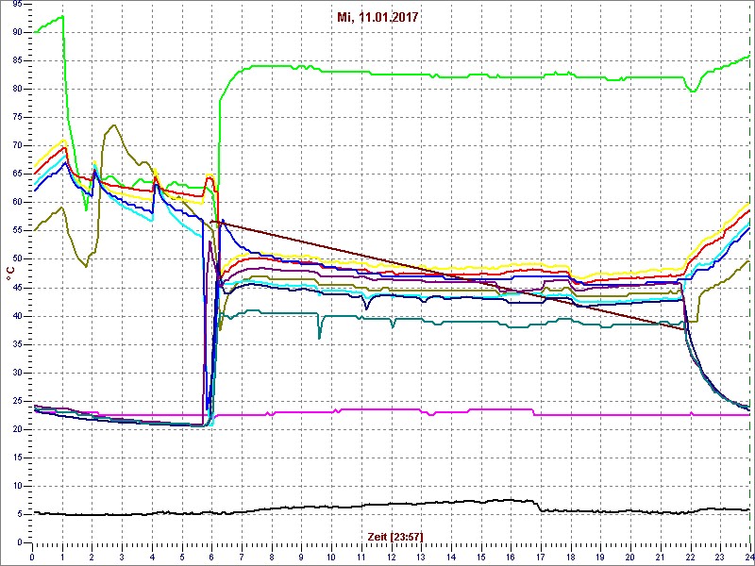Image resolution: width=755 pixels, height=566 pixels.
Task: Select the 85 value on the temperature axis
Action: (17, 60)
